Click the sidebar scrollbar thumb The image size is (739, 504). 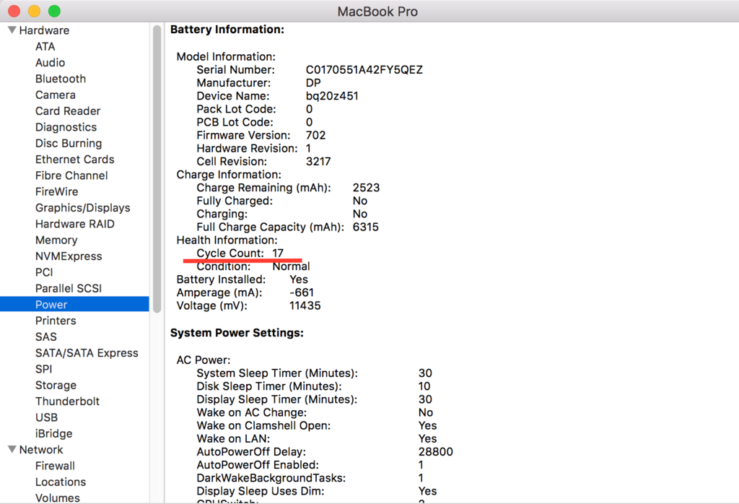tap(157, 169)
